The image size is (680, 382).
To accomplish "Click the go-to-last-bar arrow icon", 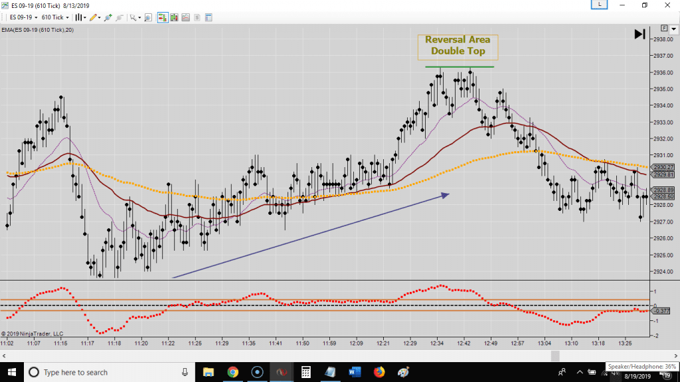I will pyautogui.click(x=639, y=34).
